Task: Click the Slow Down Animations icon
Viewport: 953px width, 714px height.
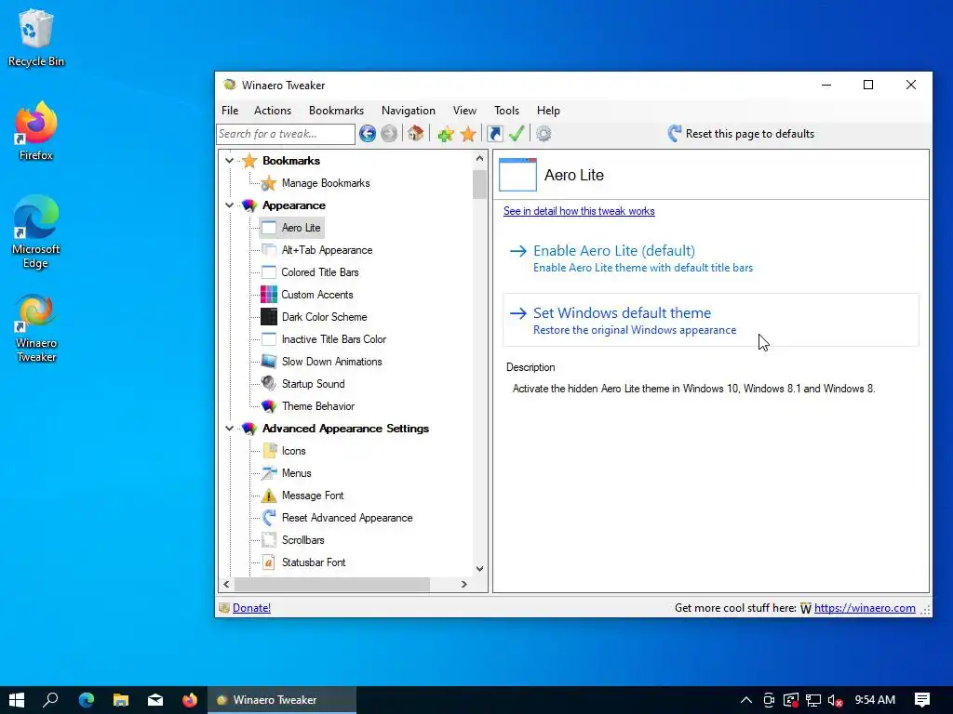Action: [269, 362]
